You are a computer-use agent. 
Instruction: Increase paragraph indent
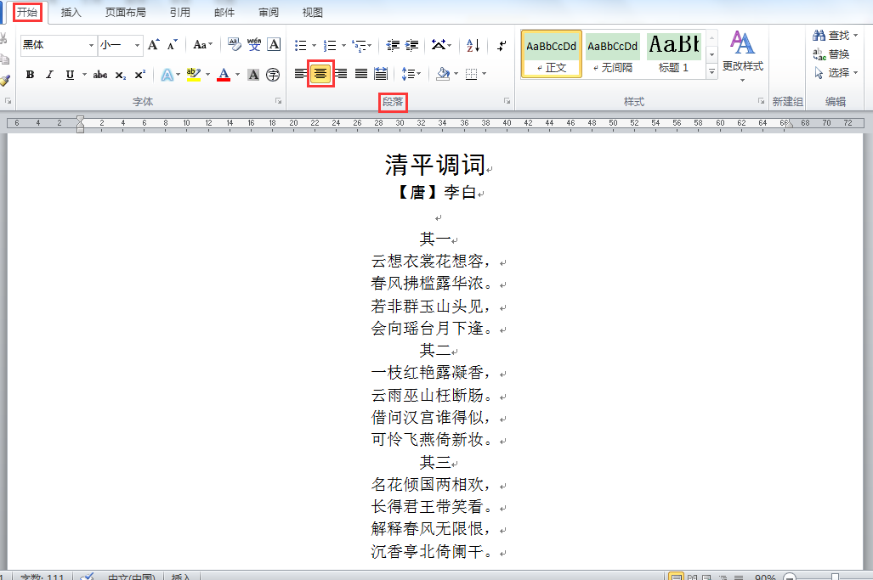click(x=412, y=45)
